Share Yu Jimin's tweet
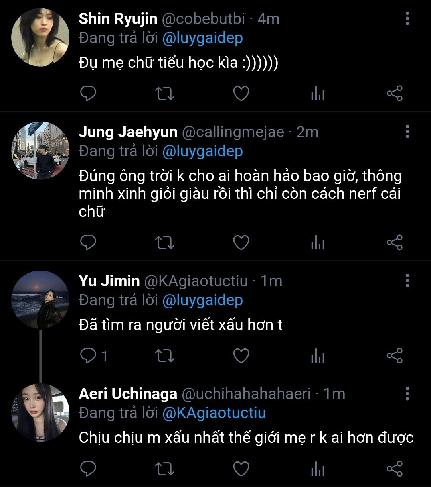This screenshot has width=431, height=487. (395, 355)
